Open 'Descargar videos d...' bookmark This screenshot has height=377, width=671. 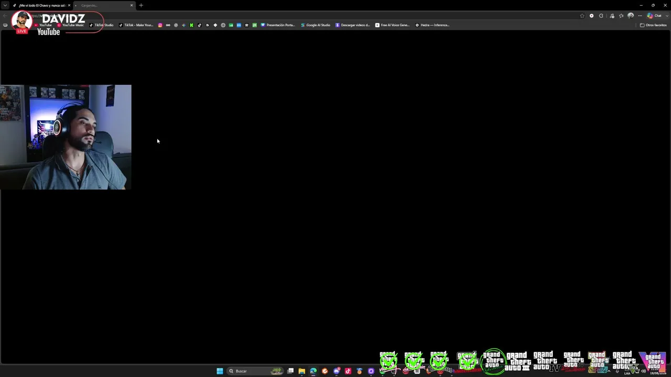pyautogui.click(x=353, y=25)
